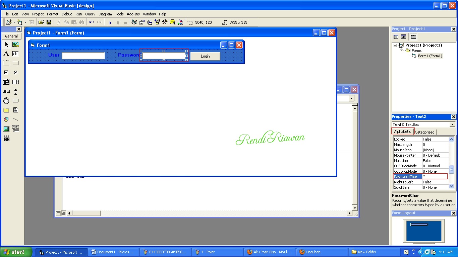
Task: Click the Login button on Form1
Action: 205,56
